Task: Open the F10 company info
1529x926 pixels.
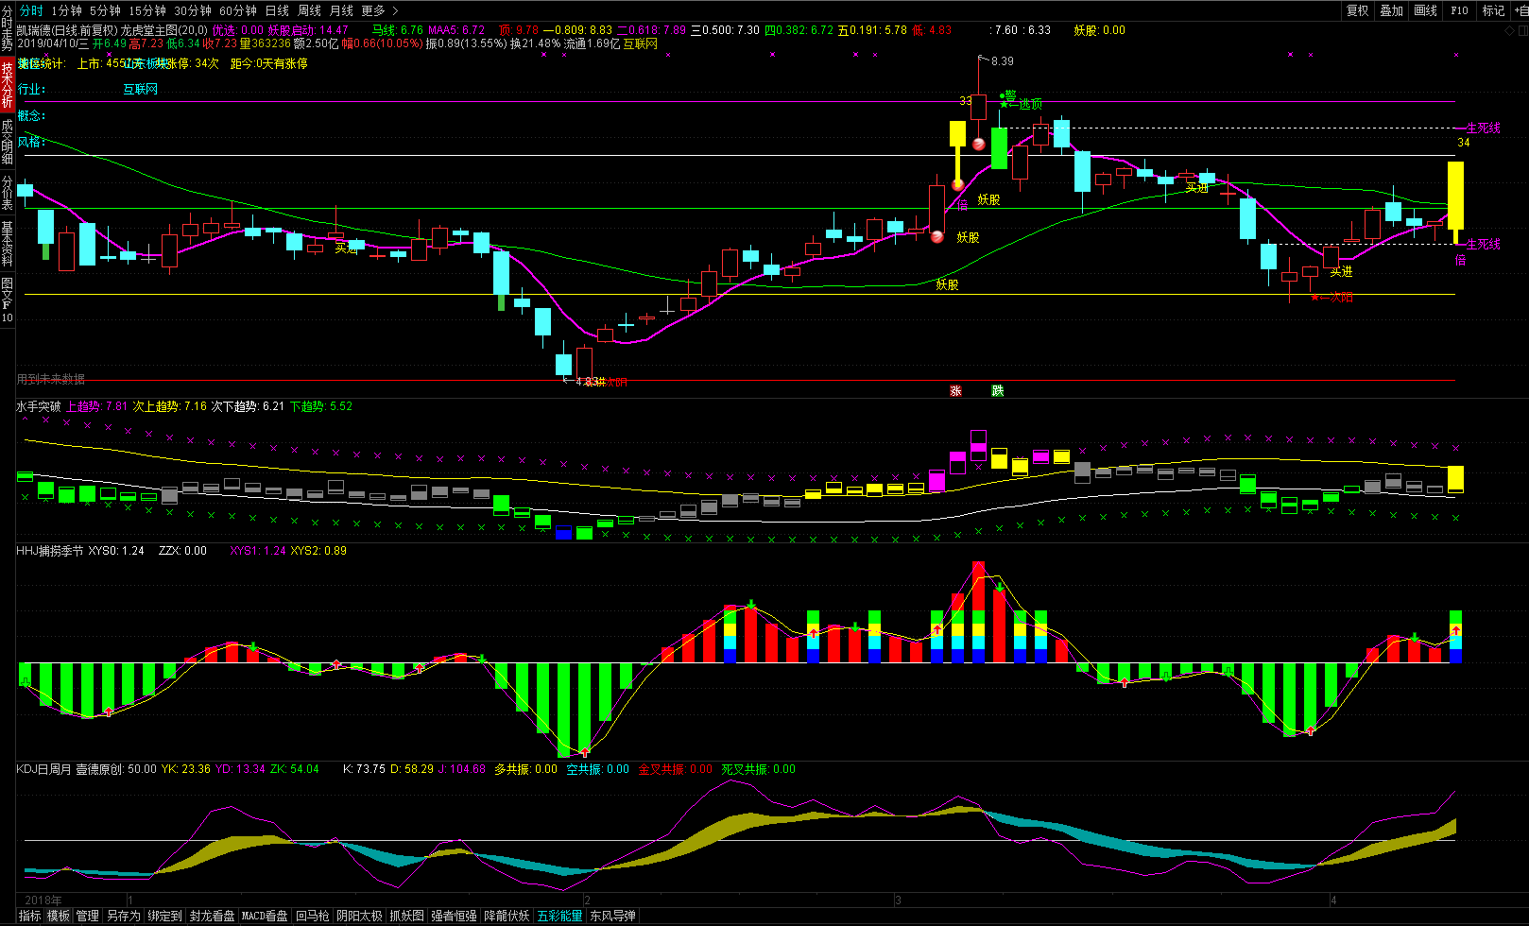Action: [x=1459, y=10]
